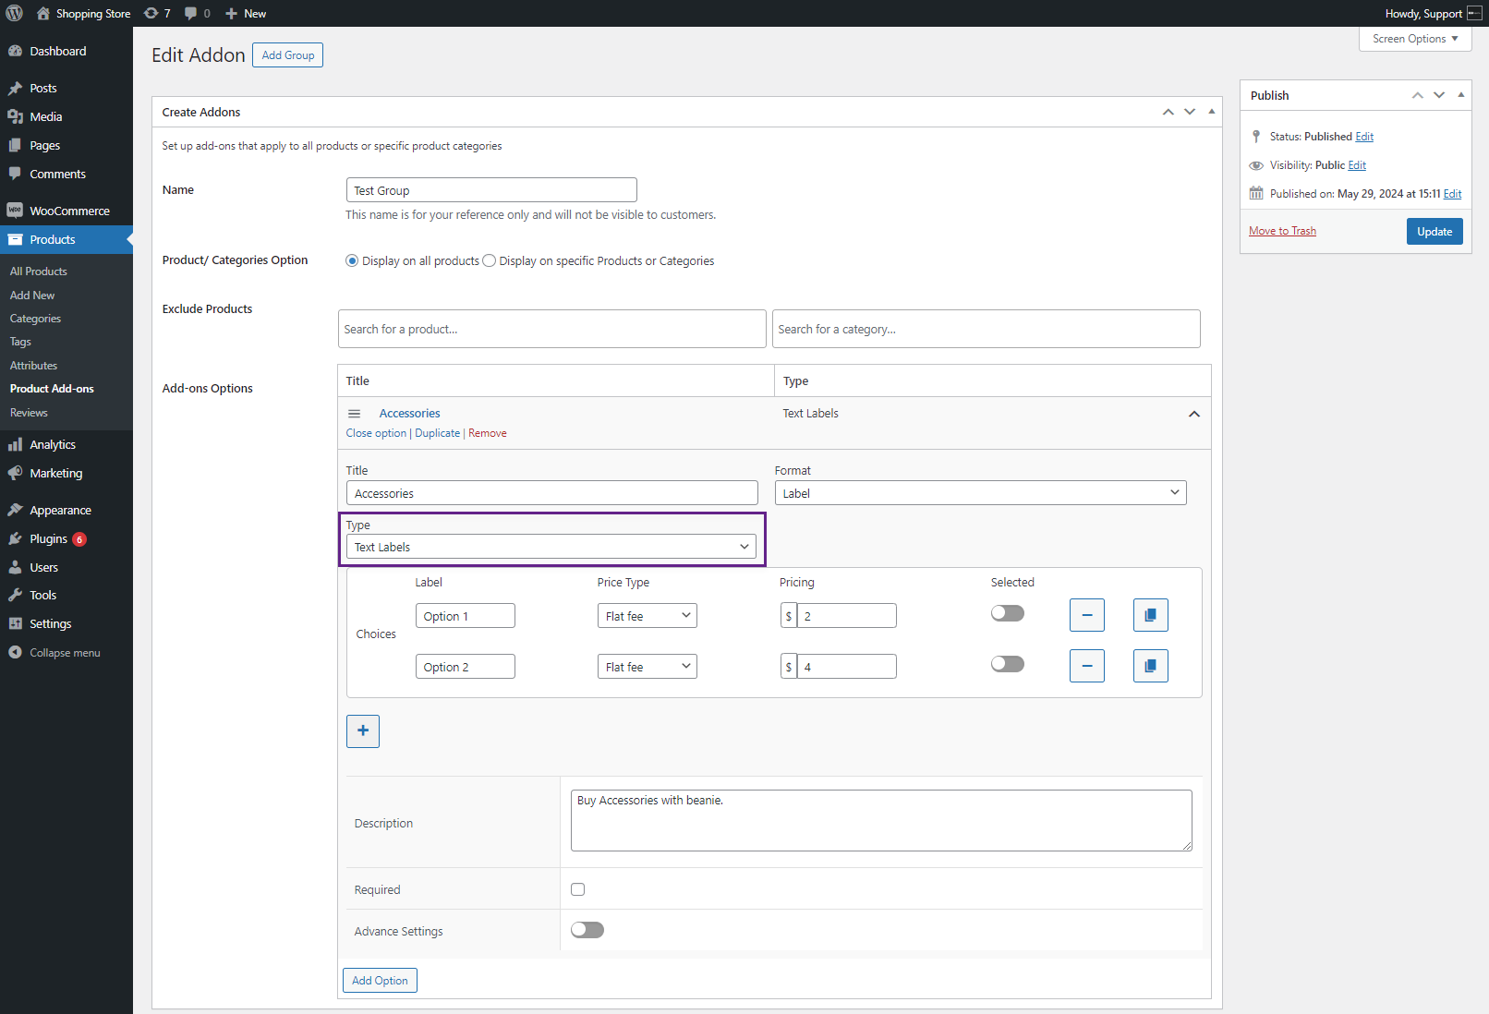The width and height of the screenshot is (1489, 1014).
Task: Click the Duplicate option link
Action: pyautogui.click(x=437, y=433)
